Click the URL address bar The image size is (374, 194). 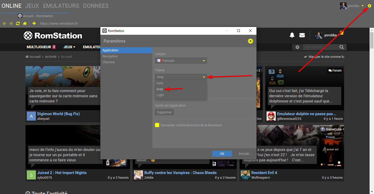point(59,24)
